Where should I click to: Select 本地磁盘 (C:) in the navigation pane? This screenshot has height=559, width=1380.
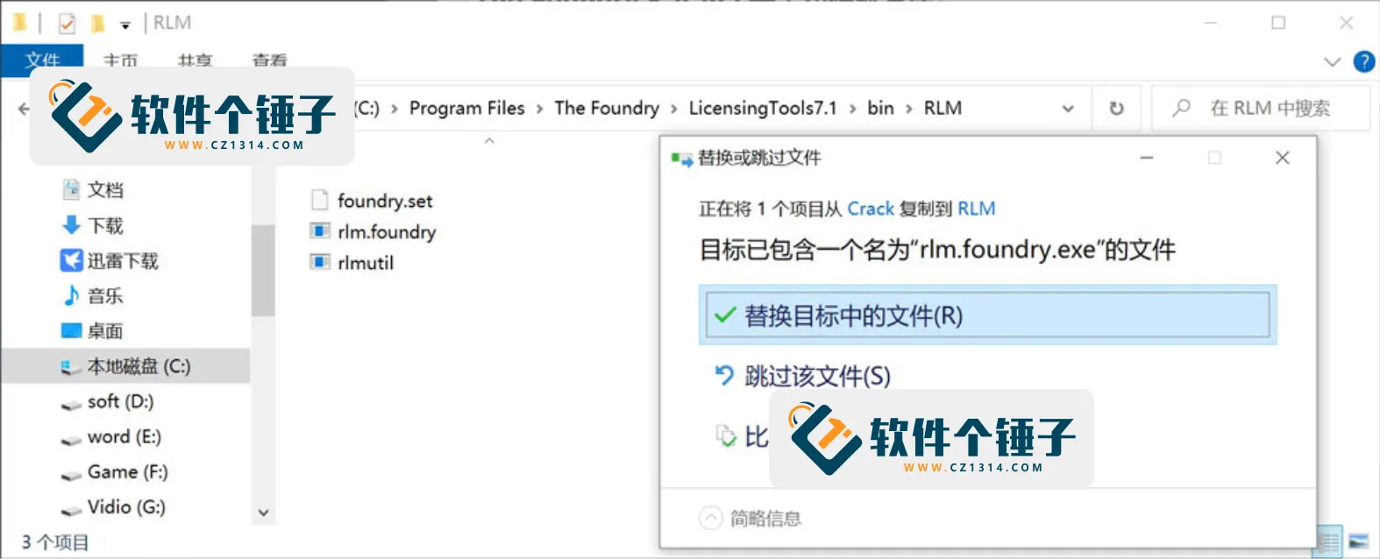coord(125,366)
